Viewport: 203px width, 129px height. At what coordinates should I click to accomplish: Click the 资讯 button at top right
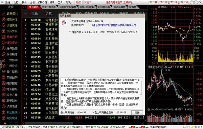point(164,2)
